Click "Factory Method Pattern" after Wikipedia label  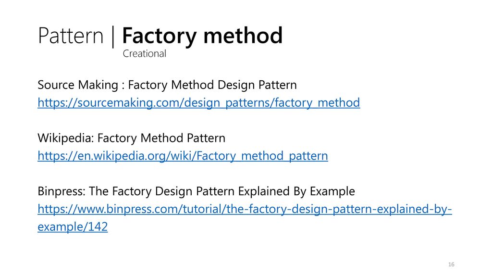pyautogui.click(x=161, y=138)
